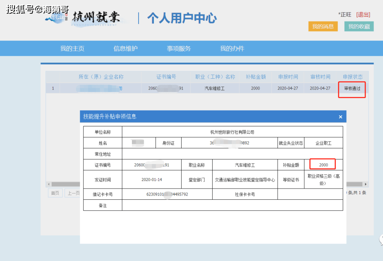Click the 常住地址 label in the dialog
383x261 pixels.
[x=103, y=154]
